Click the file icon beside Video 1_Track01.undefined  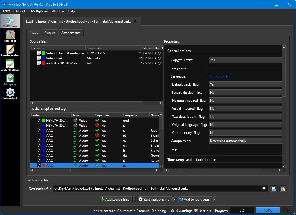[39, 53]
